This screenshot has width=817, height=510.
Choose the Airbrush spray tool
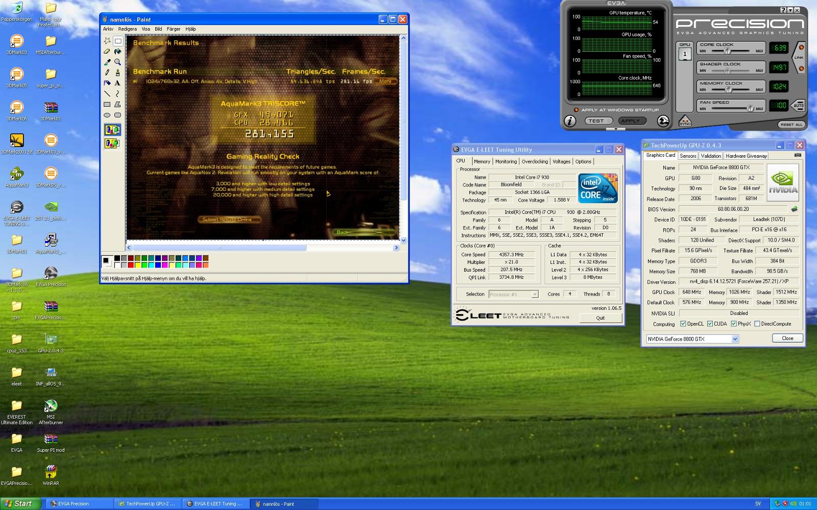[107, 83]
